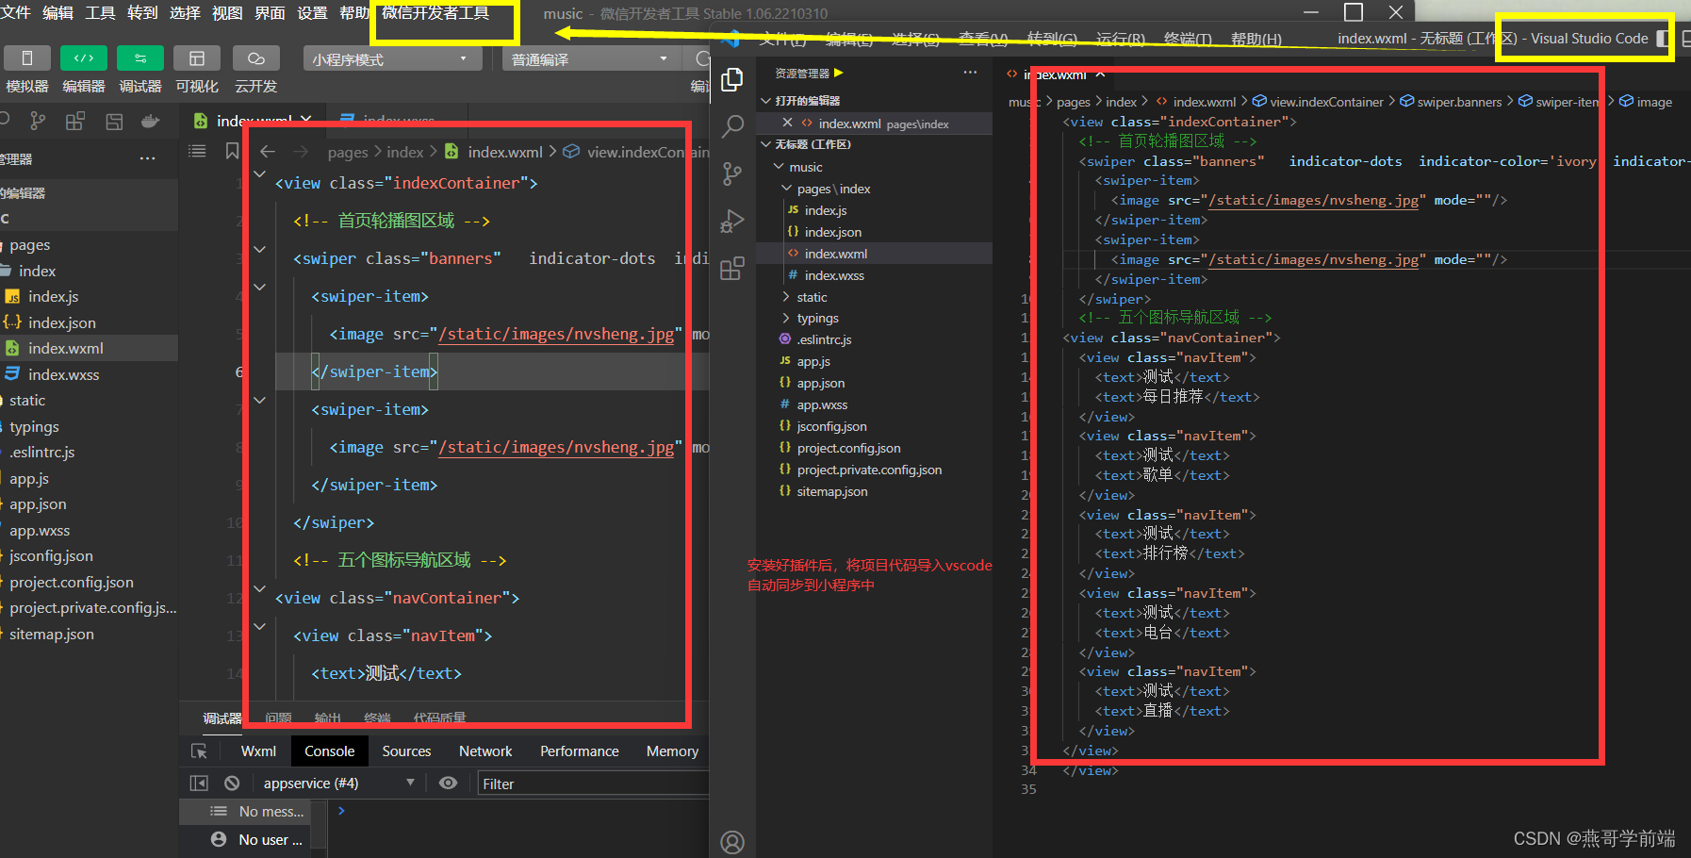Viewport: 1691px width, 858px height.
Task: Switch to the Wxml devtools tab
Action: click(x=258, y=751)
